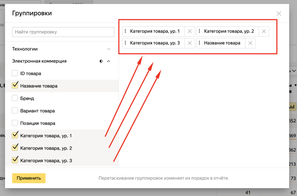This screenshot has height=196, width=297.
Task: Click the Технологии section title
Action: tap(25, 49)
